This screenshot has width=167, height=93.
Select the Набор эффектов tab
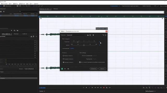[6, 34]
